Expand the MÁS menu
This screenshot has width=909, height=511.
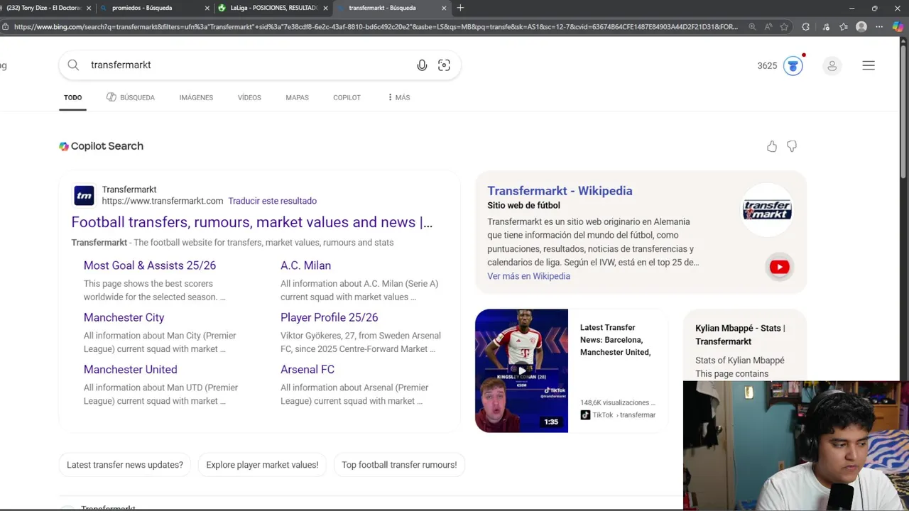(398, 97)
